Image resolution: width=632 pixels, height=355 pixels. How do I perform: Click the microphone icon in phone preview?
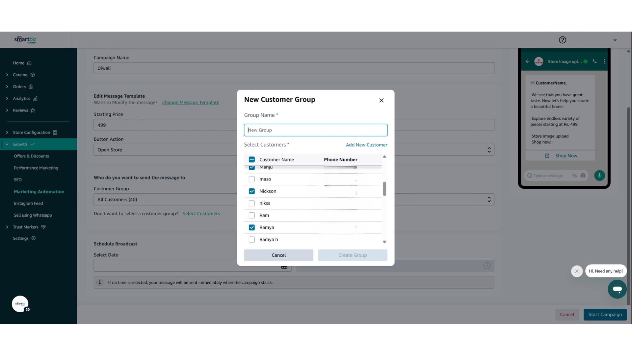pos(599,176)
